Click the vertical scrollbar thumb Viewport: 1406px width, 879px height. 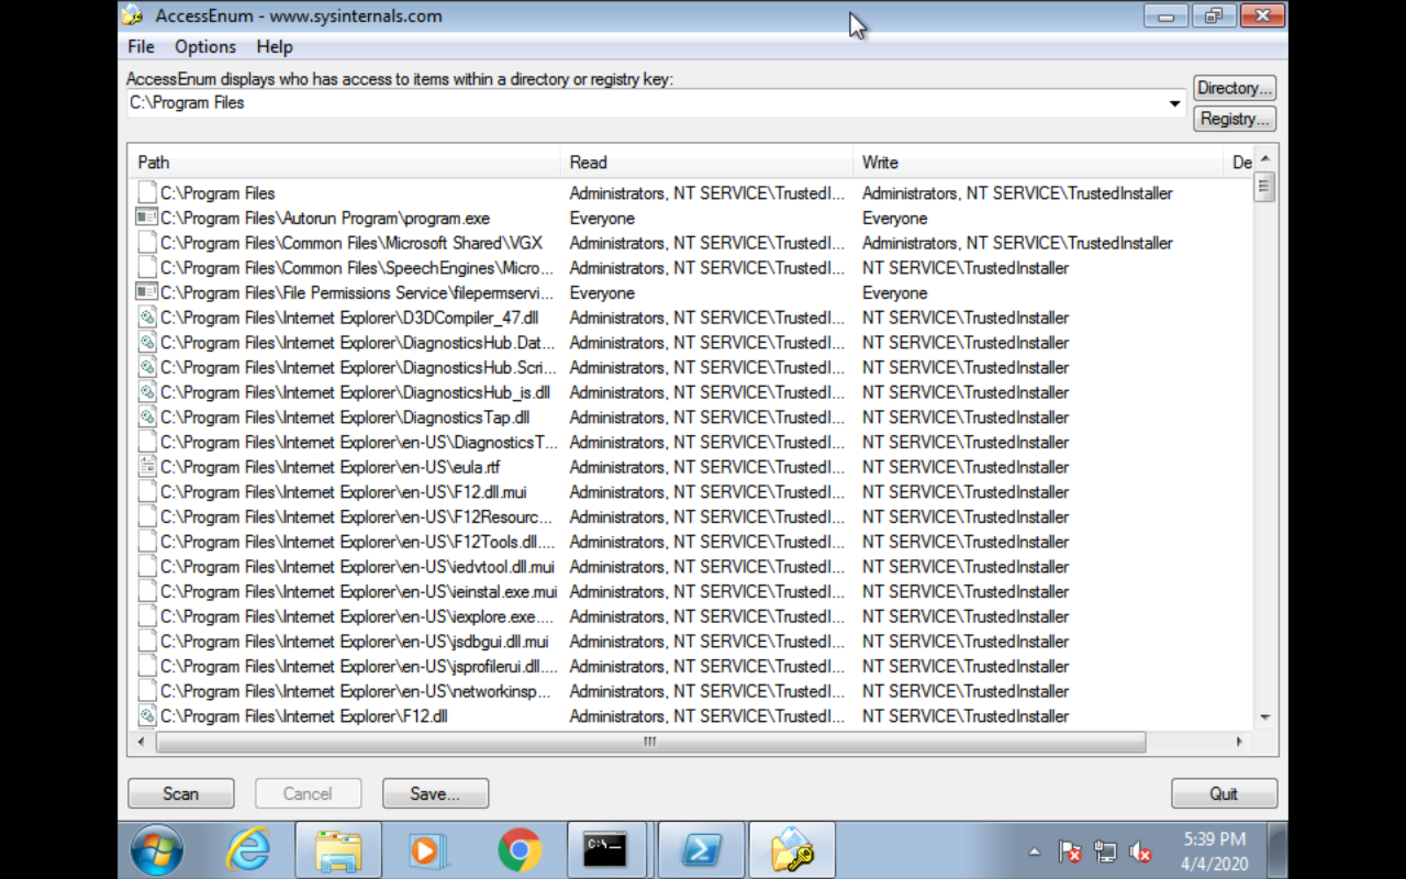1265,187
